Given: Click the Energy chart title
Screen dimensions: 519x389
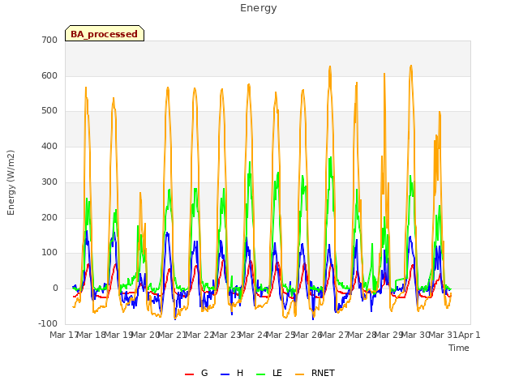Looking at the screenshot, I should pos(258,8).
